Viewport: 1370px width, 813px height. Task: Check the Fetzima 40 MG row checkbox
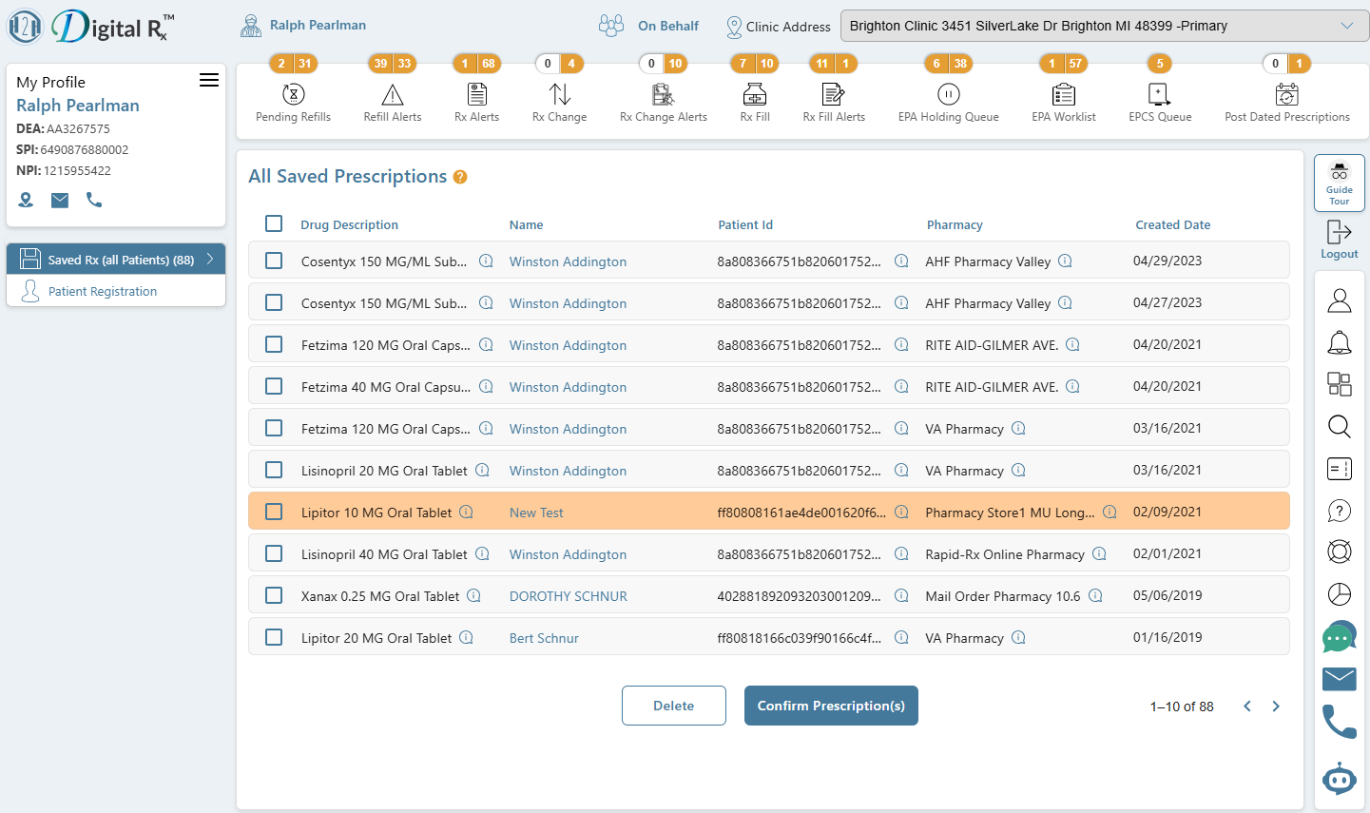coord(274,386)
